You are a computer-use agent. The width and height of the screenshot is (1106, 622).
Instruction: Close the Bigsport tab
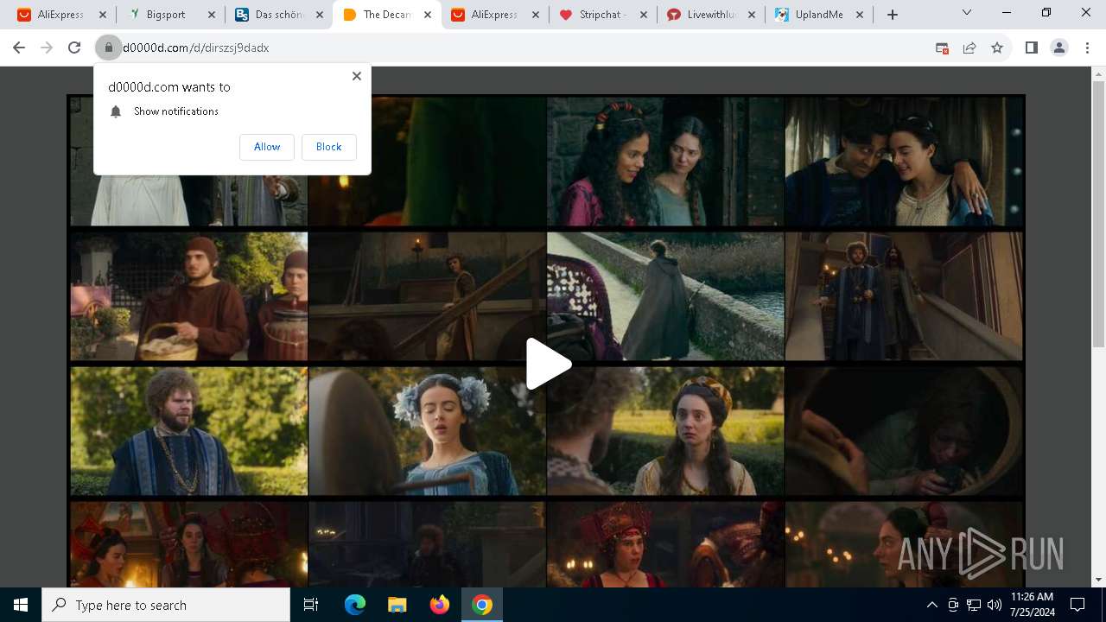(x=211, y=15)
